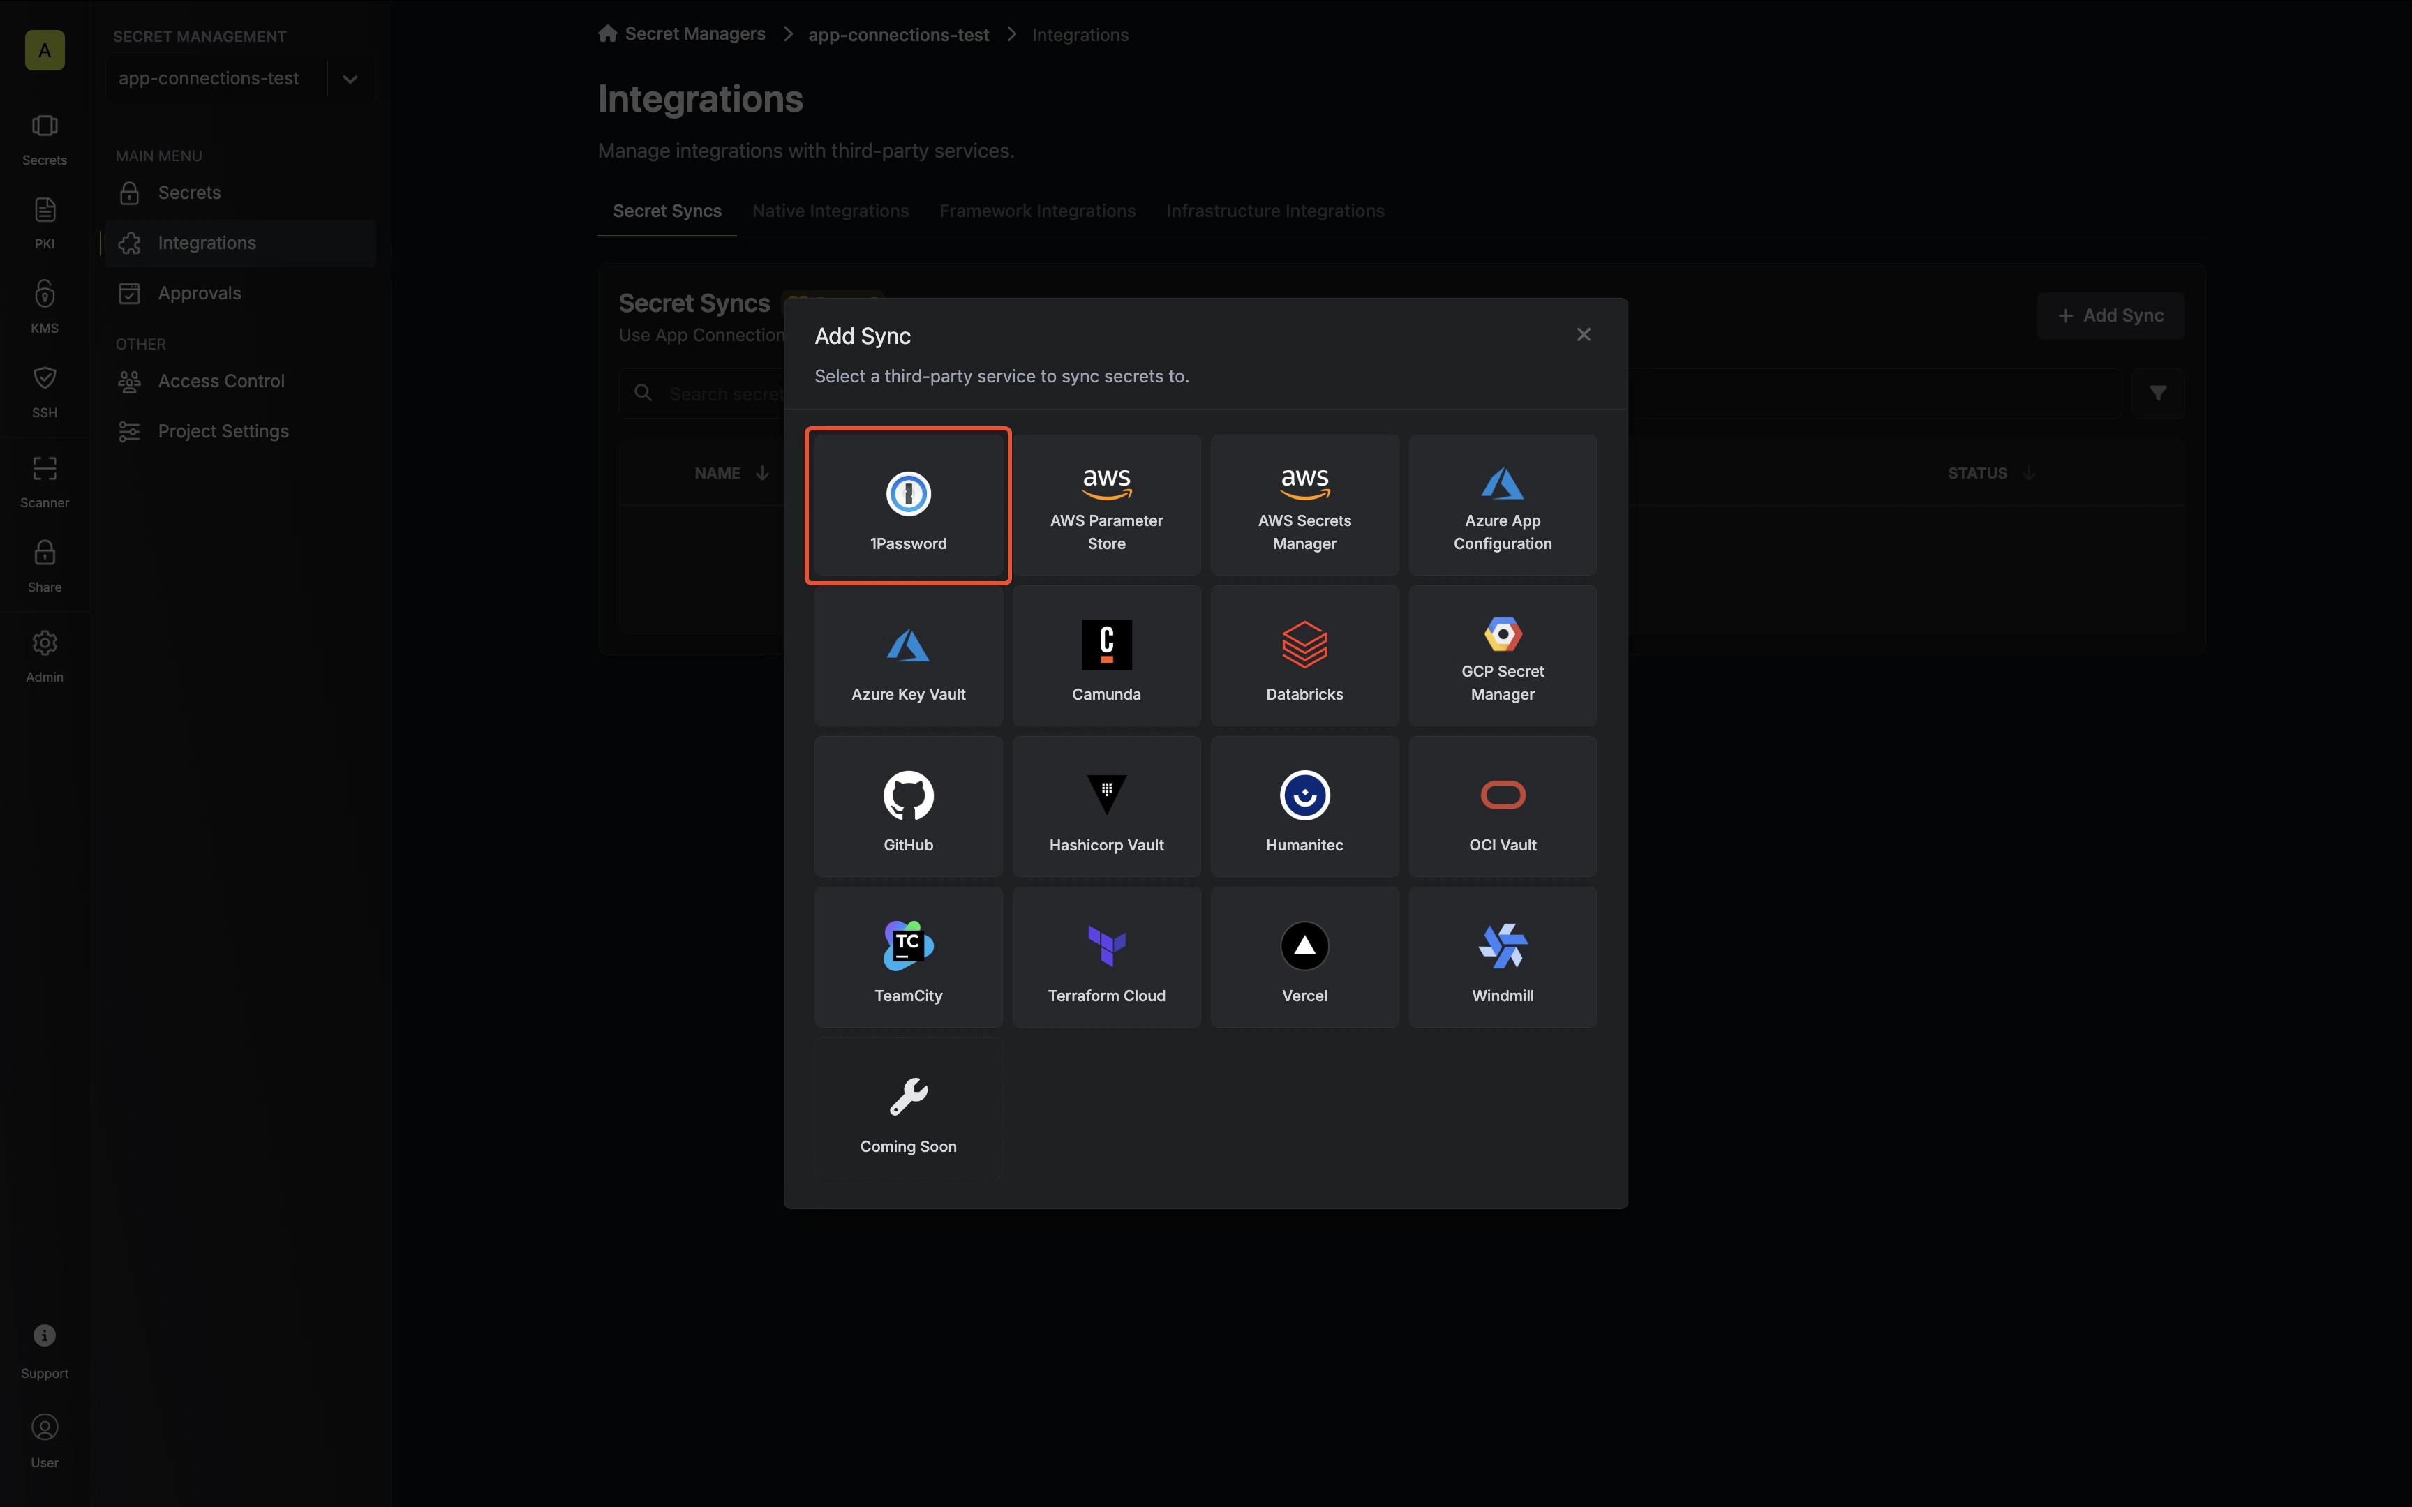Pick the Camunda sync option
The height and width of the screenshot is (1507, 2412).
[1106, 656]
